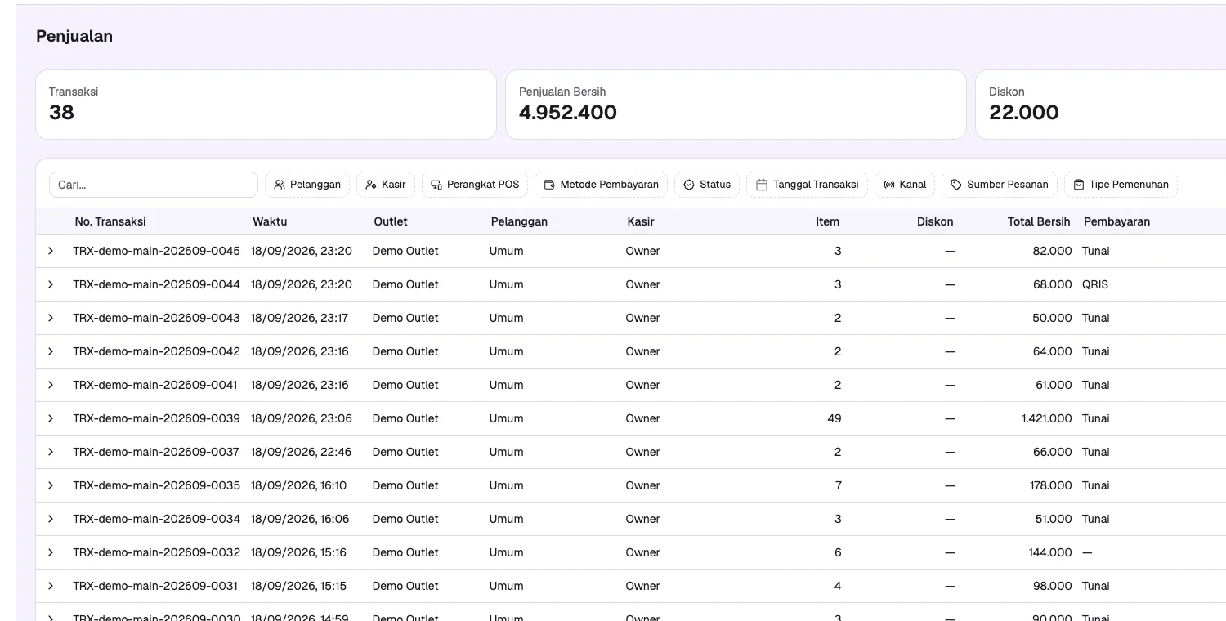Image resolution: width=1226 pixels, height=621 pixels.
Task: Click the Outlet column header
Action: [x=391, y=221]
